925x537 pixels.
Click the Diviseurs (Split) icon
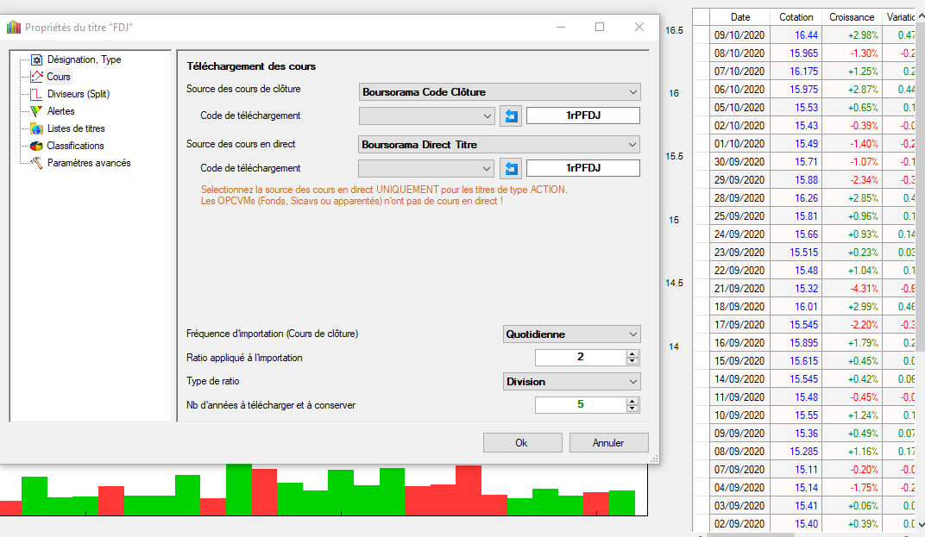click(x=36, y=95)
